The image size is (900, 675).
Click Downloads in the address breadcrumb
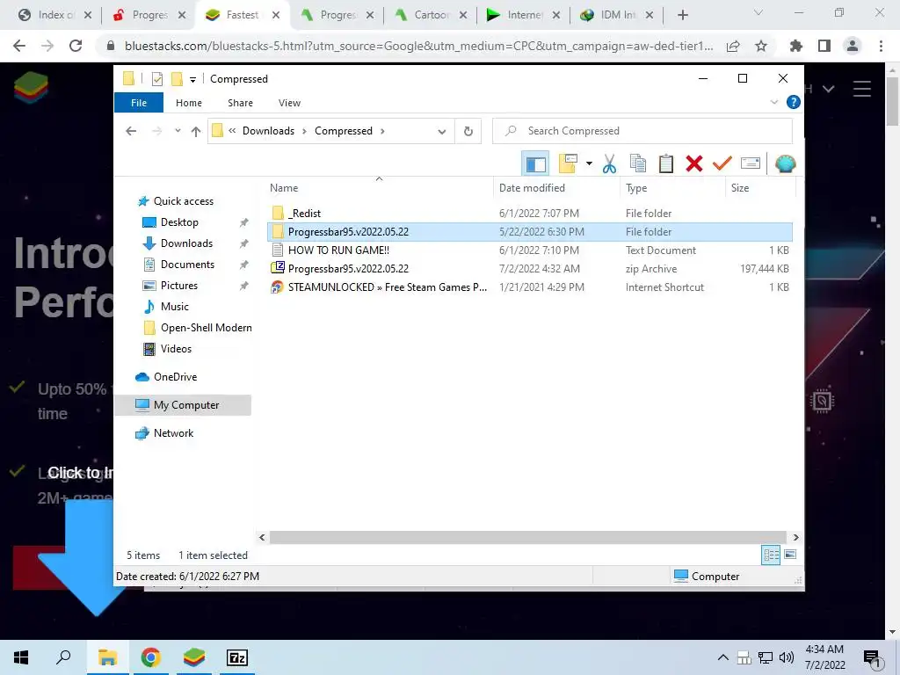(x=268, y=131)
